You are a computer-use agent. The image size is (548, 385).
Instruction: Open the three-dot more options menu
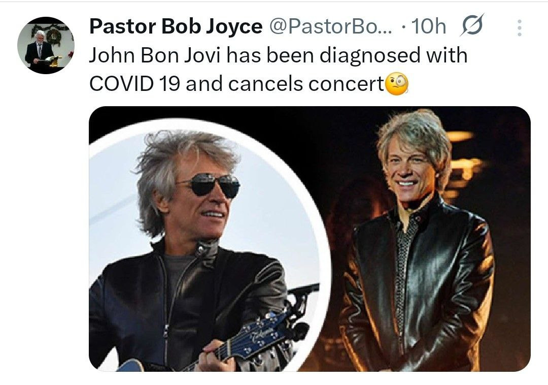click(x=520, y=27)
